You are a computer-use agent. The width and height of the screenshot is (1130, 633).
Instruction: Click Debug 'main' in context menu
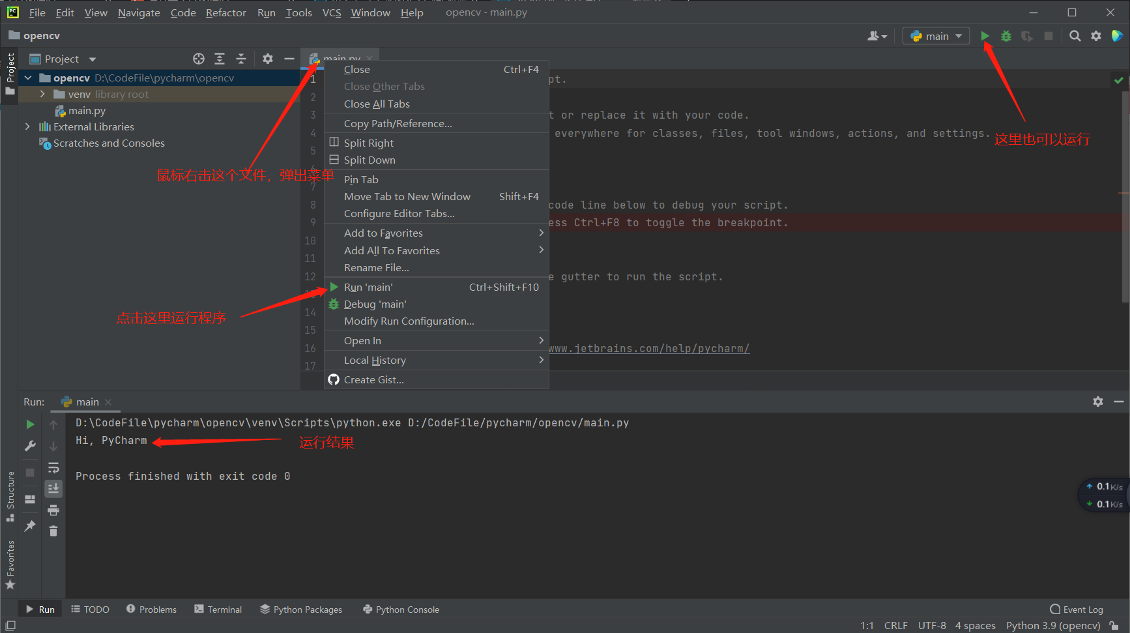coord(437,304)
